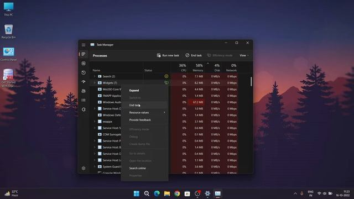
Task: Select Resource values in context menu
Action: click(x=144, y=112)
